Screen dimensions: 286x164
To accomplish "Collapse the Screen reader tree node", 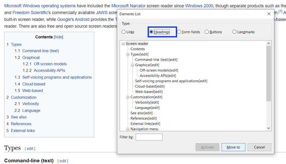I will click(123, 44).
